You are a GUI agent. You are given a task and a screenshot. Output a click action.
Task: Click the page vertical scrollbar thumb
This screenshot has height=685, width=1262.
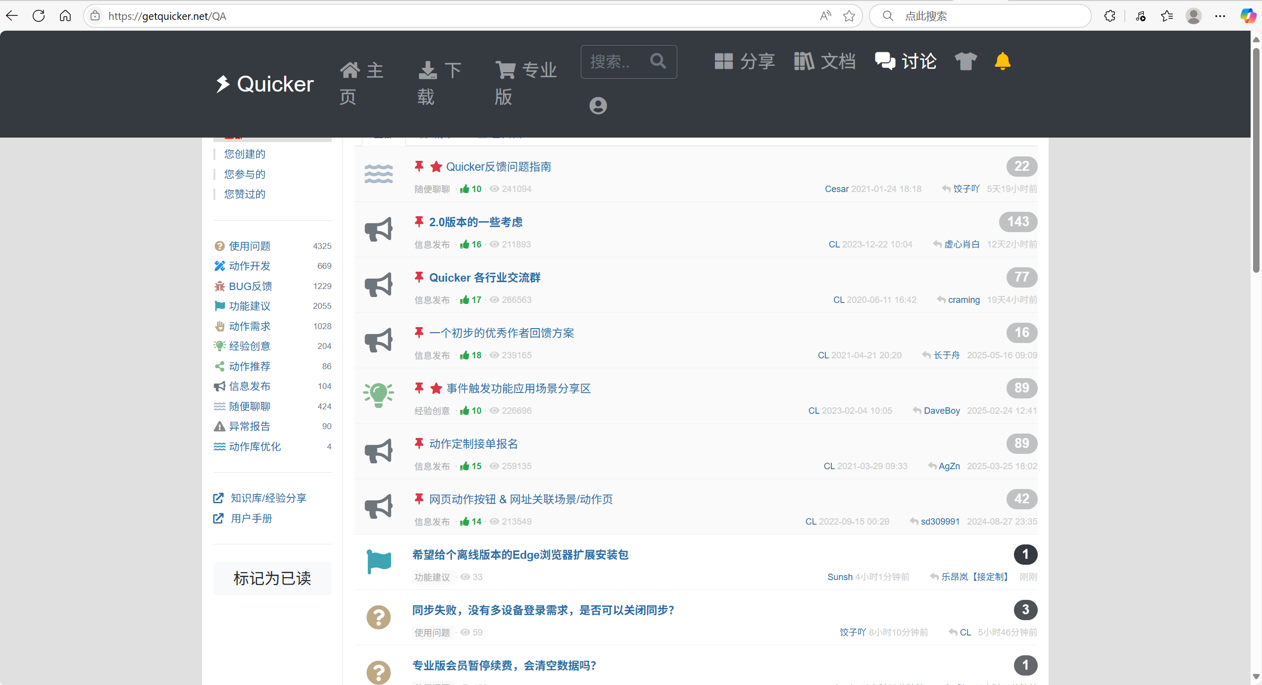(x=1256, y=159)
